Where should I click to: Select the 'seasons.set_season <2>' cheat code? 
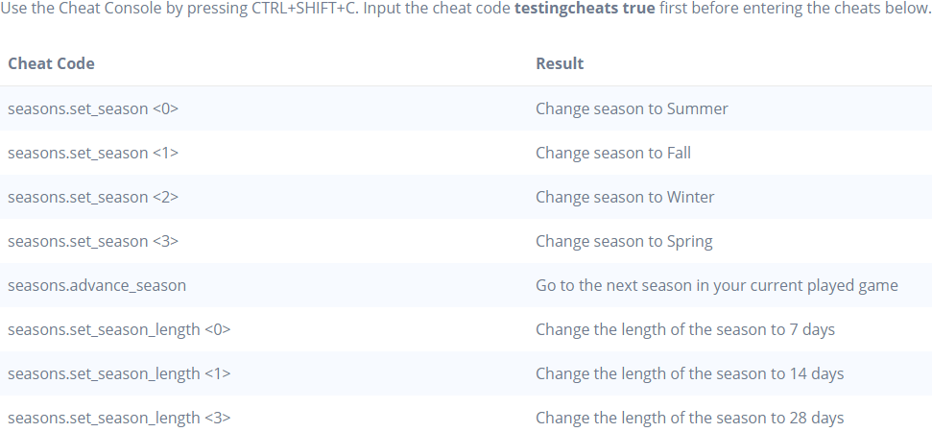click(93, 197)
